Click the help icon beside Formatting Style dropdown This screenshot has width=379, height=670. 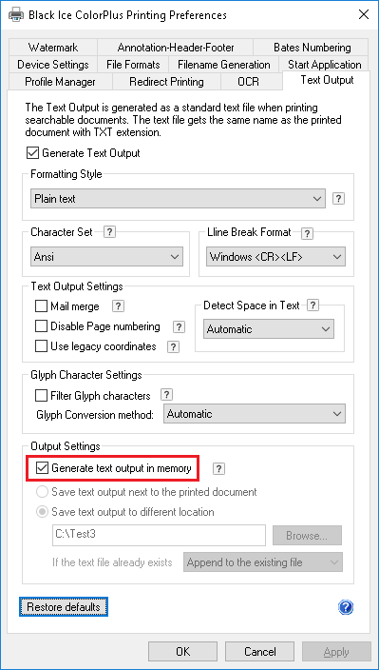point(338,199)
